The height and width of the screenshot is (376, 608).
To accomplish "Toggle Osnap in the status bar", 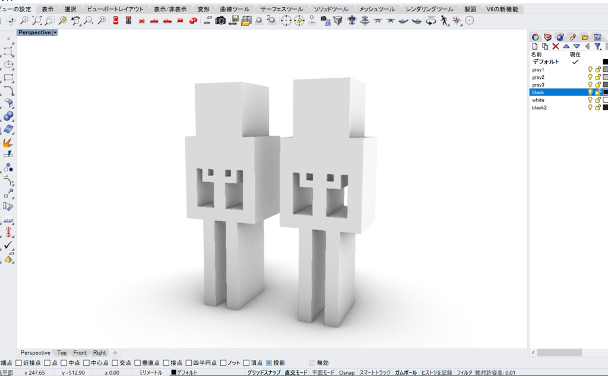I will click(x=347, y=372).
